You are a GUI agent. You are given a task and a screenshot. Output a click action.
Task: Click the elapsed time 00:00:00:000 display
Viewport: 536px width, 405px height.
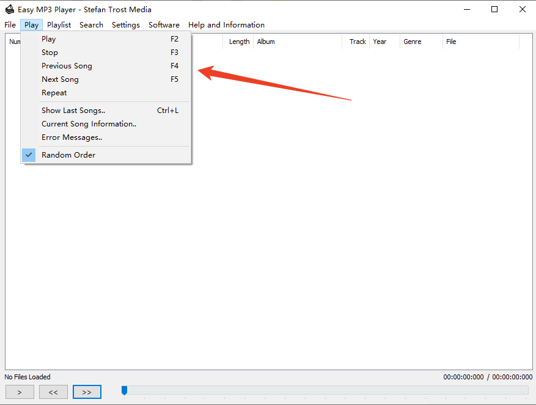(x=463, y=377)
